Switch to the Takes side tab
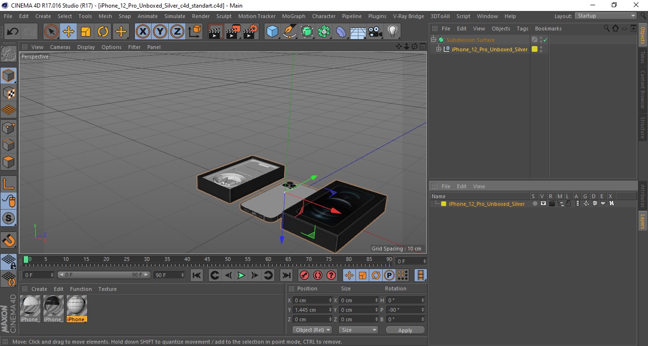Image resolution: width=648 pixels, height=346 pixels. pos(642,57)
